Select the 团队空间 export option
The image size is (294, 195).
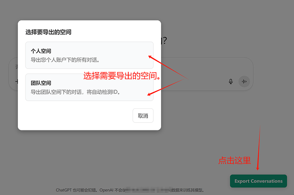89,88
